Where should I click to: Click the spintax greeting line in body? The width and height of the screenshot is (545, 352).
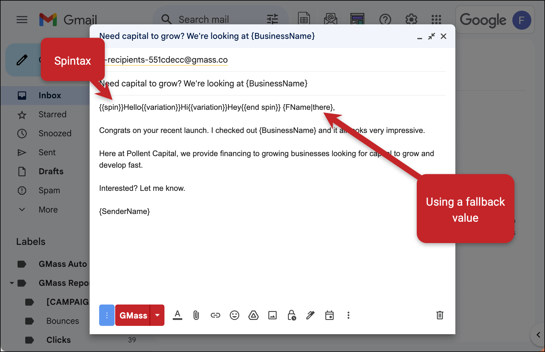(x=217, y=107)
